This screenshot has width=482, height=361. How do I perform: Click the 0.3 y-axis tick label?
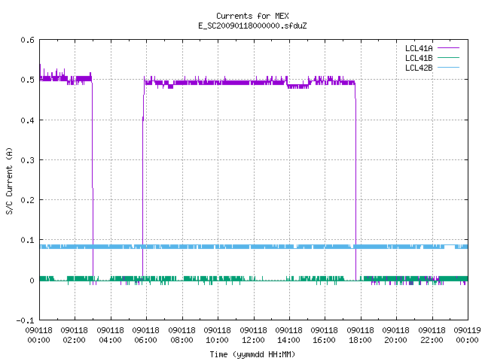[x=27, y=160]
